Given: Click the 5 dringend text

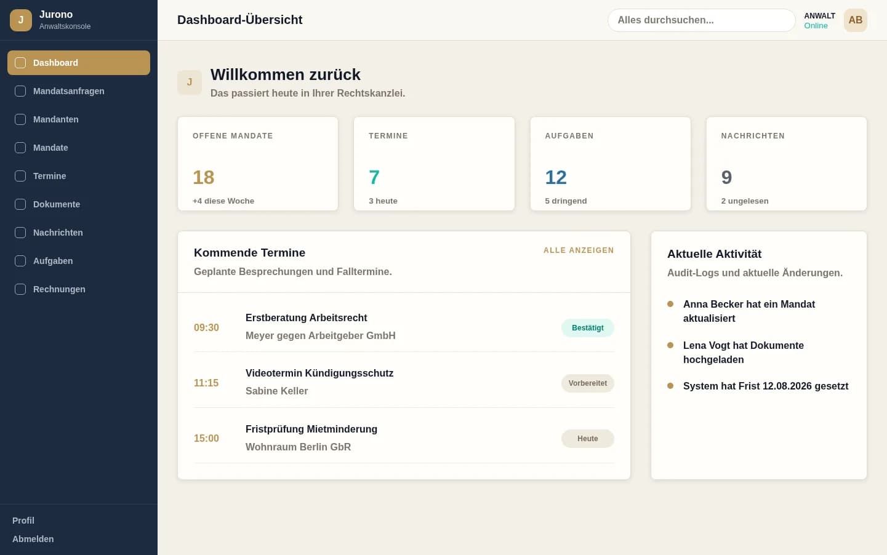Looking at the screenshot, I should coord(566,201).
